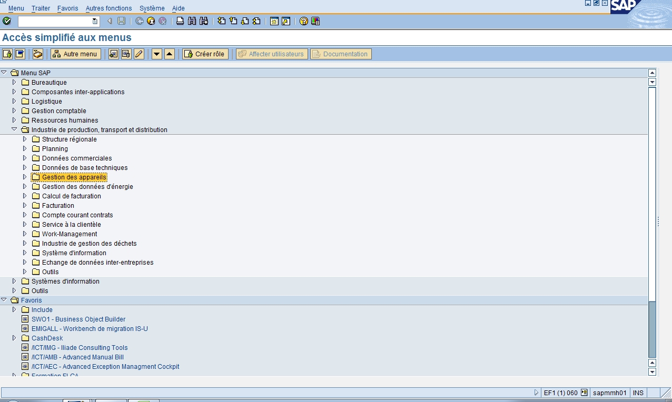Viewport: 672px width, 402px height.
Task: Expand the Logistique node triangle
Action: 14,101
